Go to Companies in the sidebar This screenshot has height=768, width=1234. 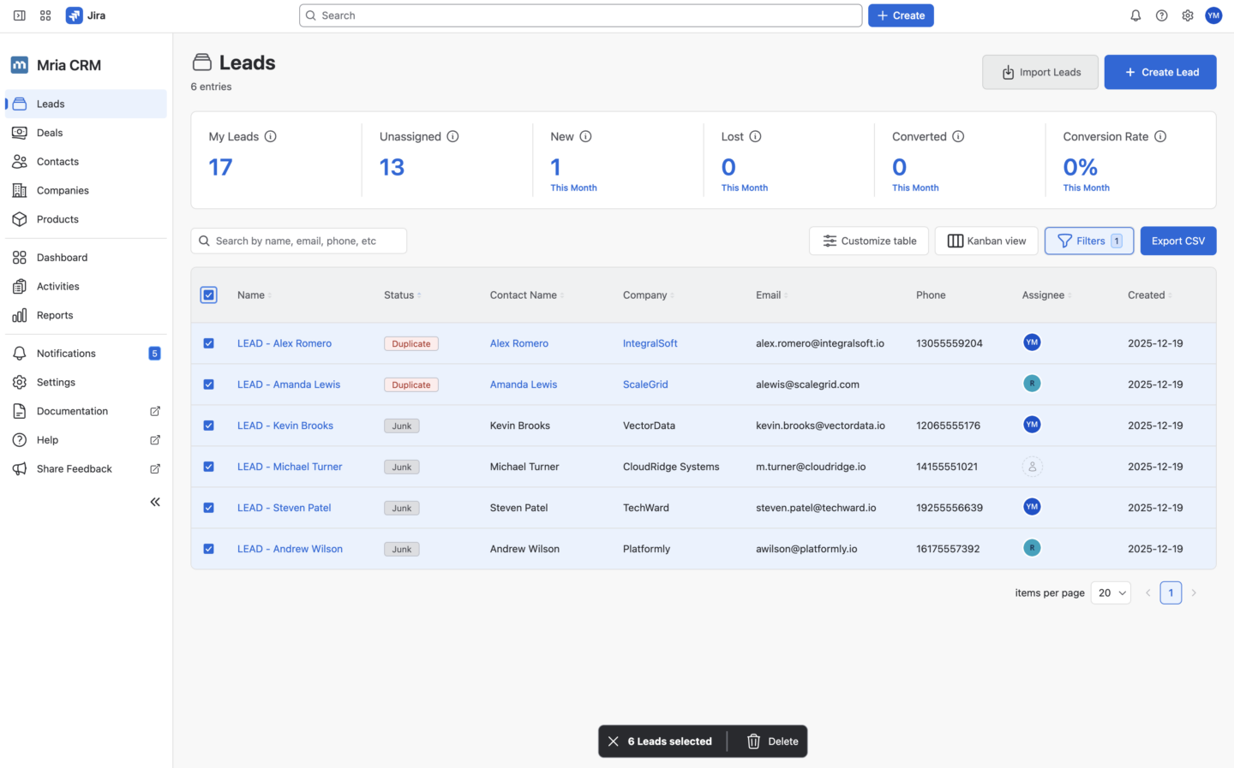point(86,190)
